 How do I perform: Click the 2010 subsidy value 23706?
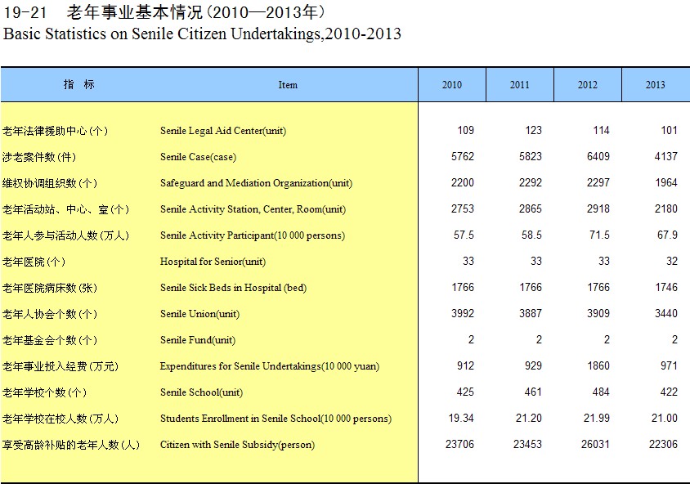(x=459, y=444)
